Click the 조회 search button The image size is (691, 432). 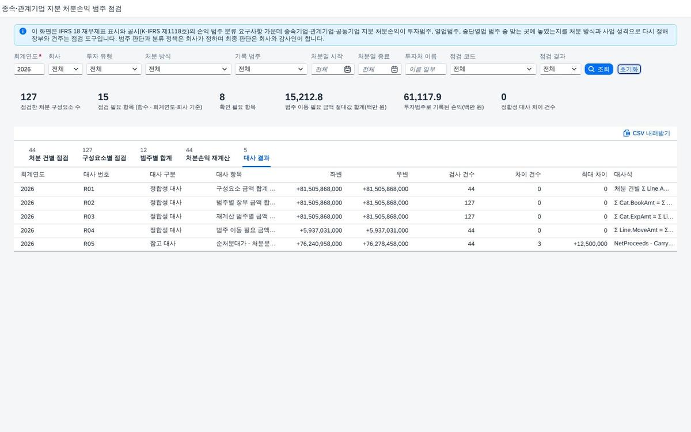pos(599,69)
